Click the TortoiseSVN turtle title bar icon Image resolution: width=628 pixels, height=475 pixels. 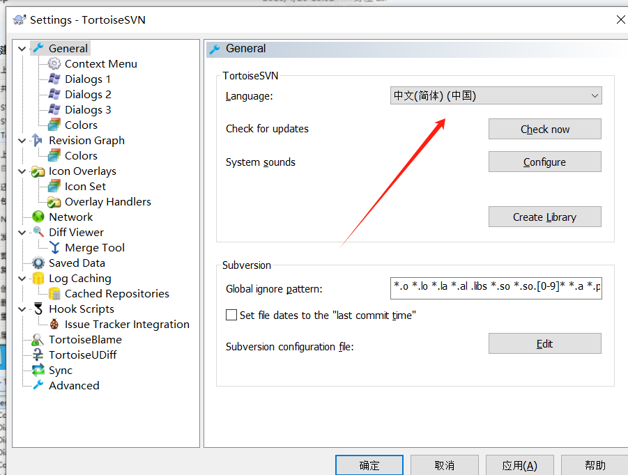[20, 20]
